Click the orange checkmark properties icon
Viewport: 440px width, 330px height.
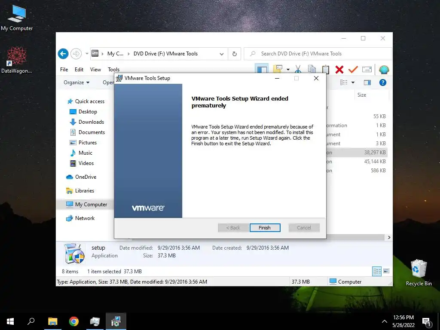click(x=353, y=69)
